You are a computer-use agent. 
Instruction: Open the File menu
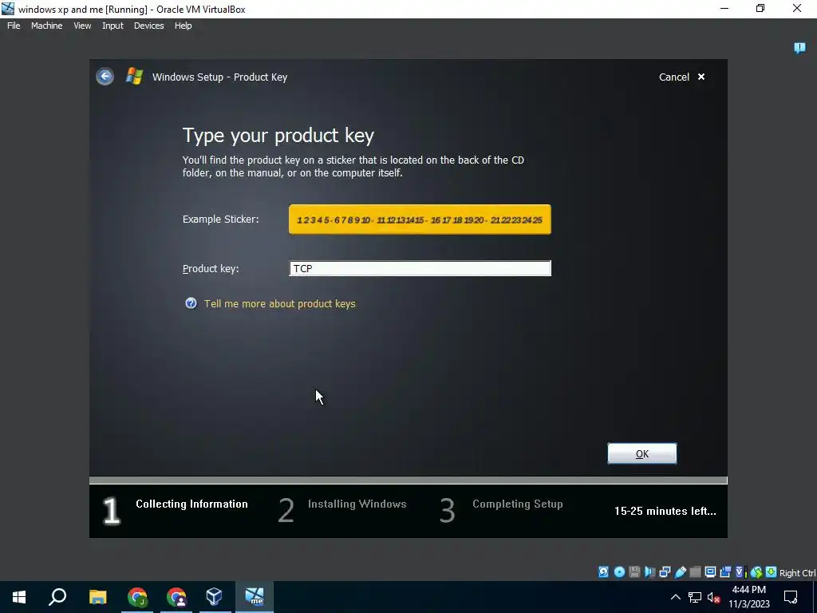(x=14, y=26)
